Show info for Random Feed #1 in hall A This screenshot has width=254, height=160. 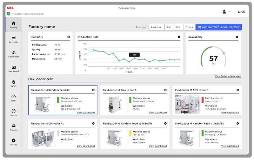point(237,123)
